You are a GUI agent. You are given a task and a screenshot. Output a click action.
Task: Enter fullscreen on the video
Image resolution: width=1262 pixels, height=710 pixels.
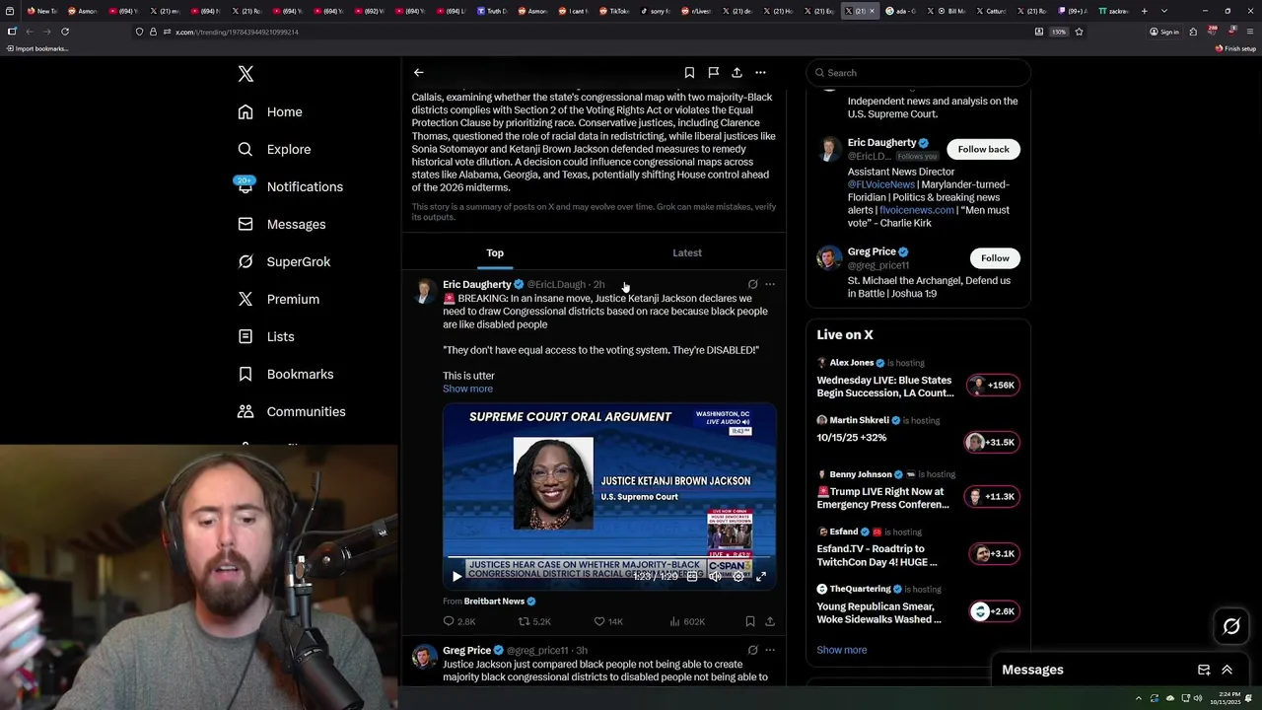point(760,576)
